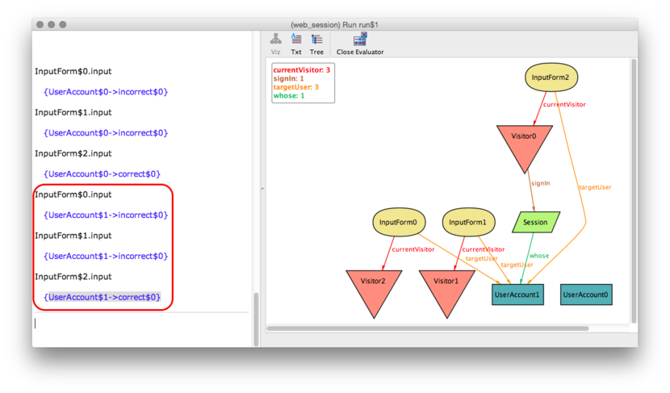This screenshot has height=393, width=670.
Task: Click currentVisitor label below InputForm2
Action: (x=564, y=104)
